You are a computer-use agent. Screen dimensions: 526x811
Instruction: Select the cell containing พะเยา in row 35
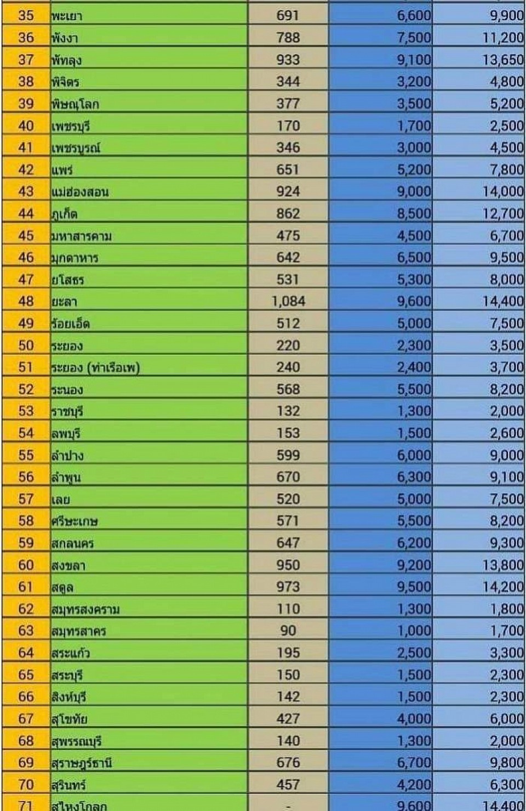pos(148,15)
